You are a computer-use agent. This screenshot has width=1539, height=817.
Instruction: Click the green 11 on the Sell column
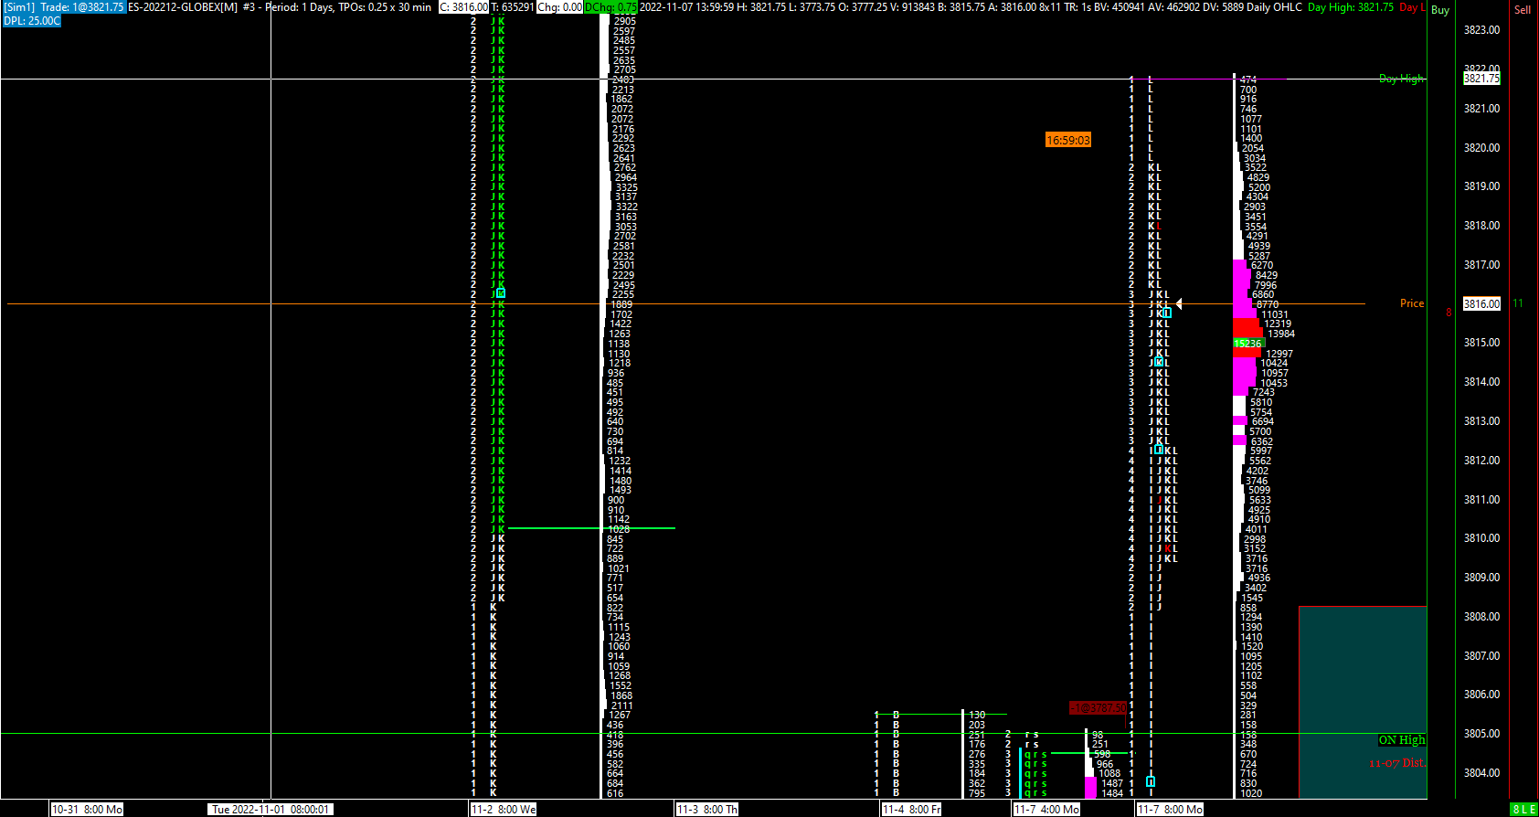[1518, 303]
